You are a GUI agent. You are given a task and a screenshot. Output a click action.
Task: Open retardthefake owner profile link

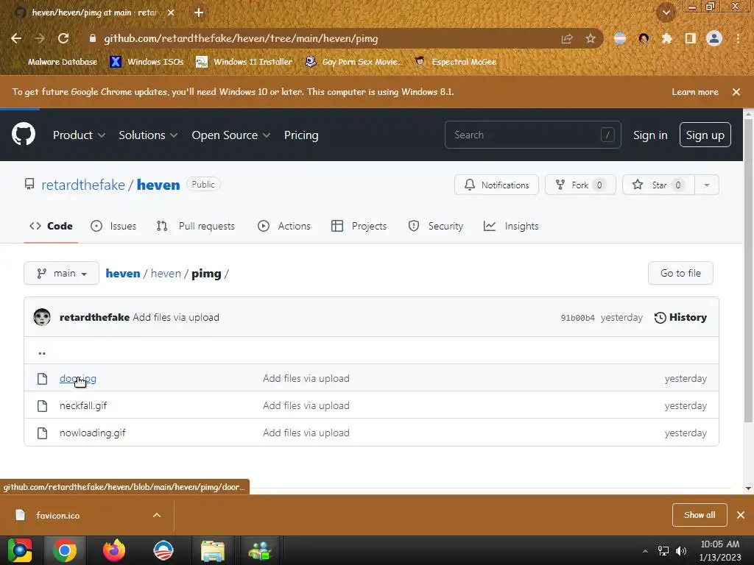click(x=83, y=185)
